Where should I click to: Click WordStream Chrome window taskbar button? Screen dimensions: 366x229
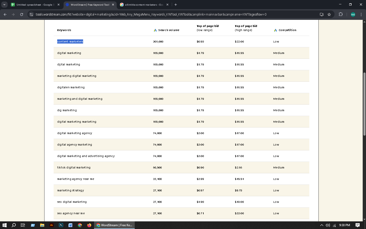114,225
